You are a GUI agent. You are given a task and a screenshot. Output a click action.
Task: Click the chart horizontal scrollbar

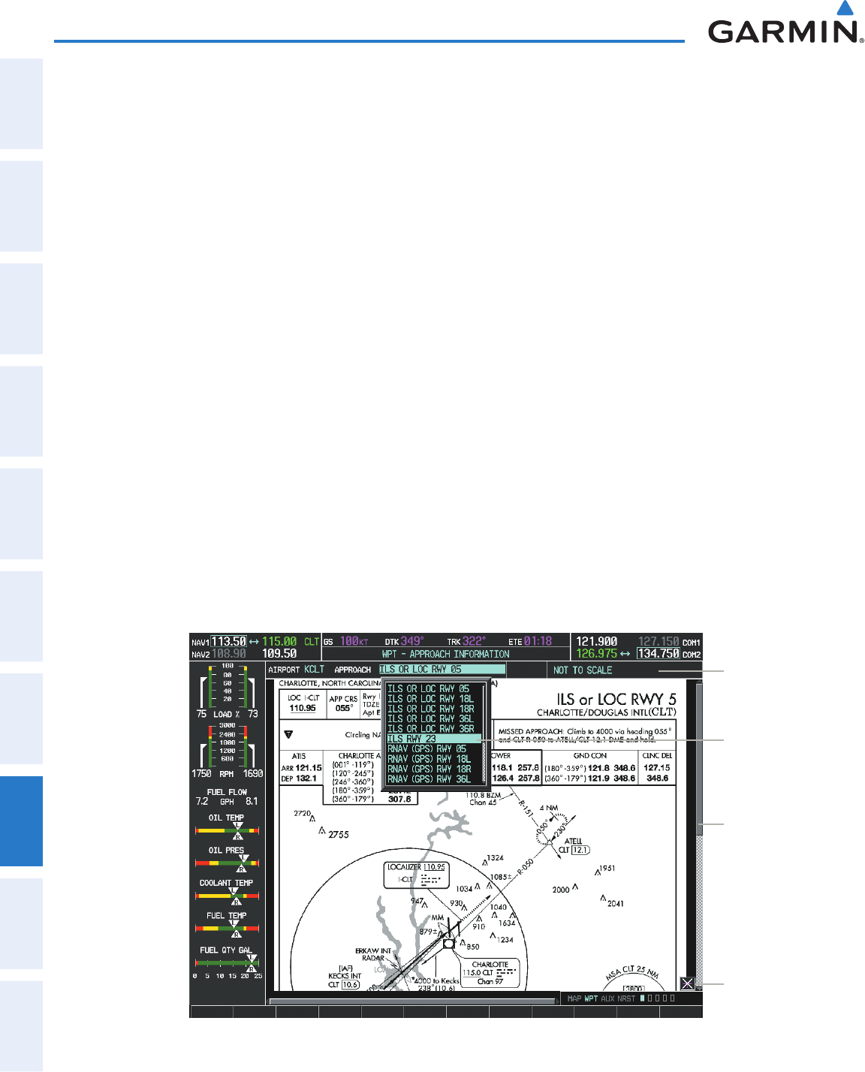pos(414,1001)
